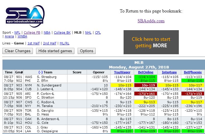Click green YouWager 8½u-120 cell
Viewport: 205px width, 134px height.
(122, 131)
